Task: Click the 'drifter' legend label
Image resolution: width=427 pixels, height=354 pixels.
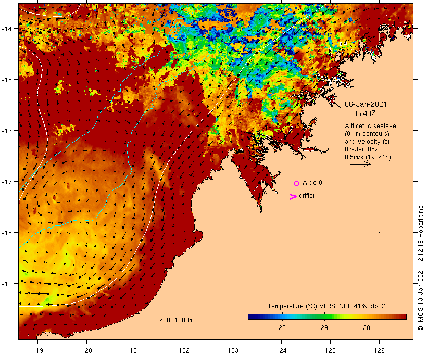Action: click(307, 196)
